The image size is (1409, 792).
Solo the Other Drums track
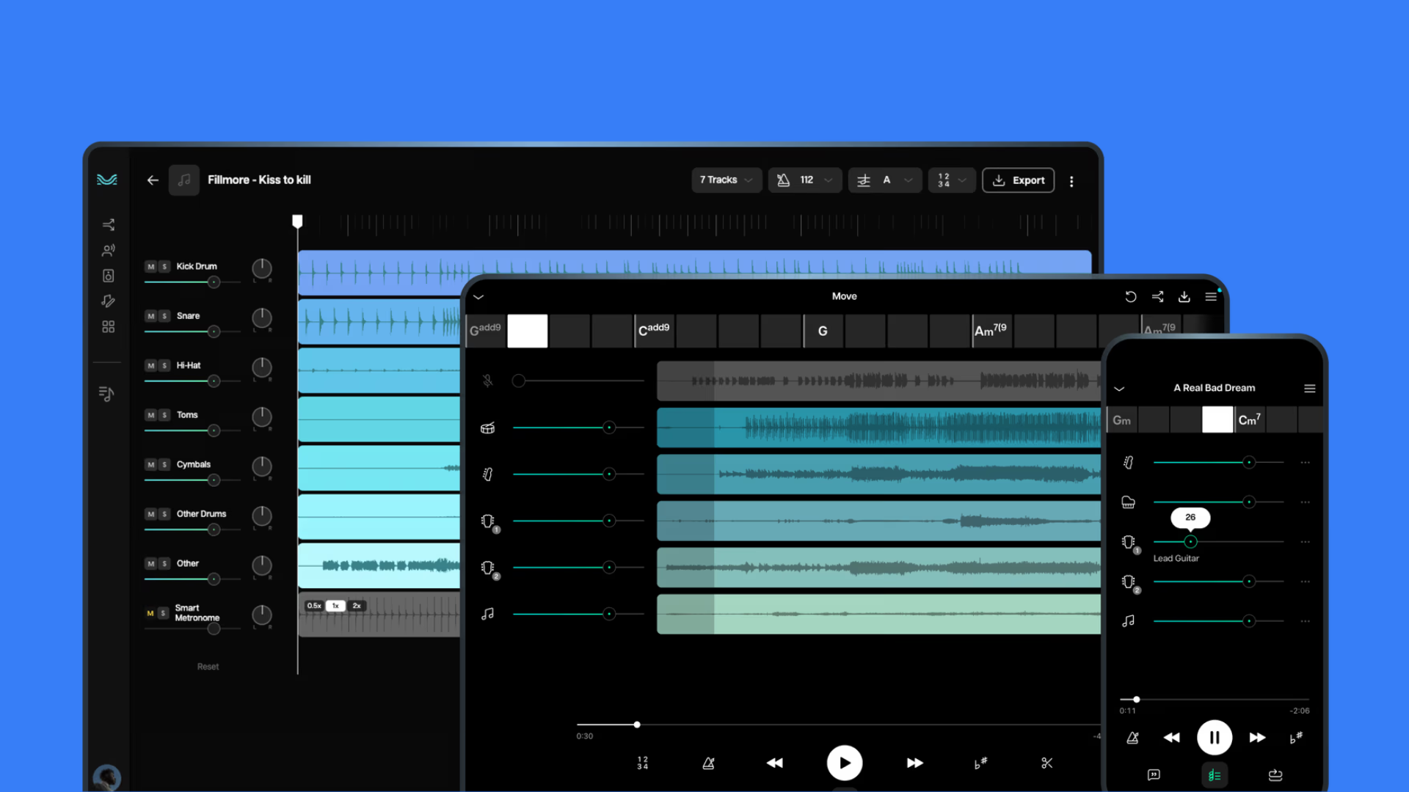(164, 514)
